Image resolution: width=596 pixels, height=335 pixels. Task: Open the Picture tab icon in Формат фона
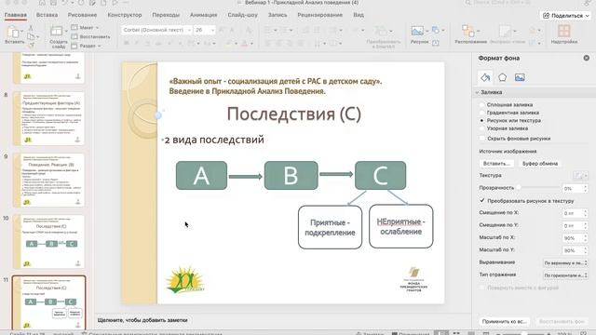520,77
